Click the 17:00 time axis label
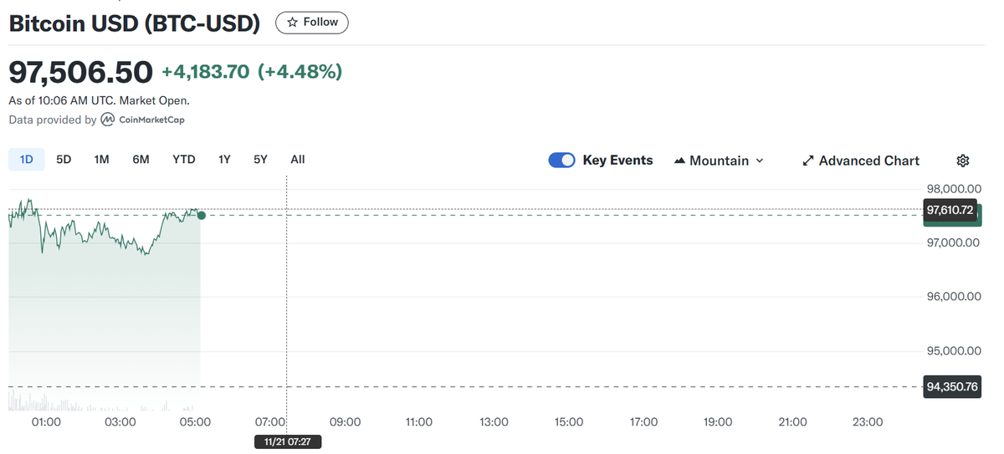Image resolution: width=1004 pixels, height=454 pixels. coord(643,422)
